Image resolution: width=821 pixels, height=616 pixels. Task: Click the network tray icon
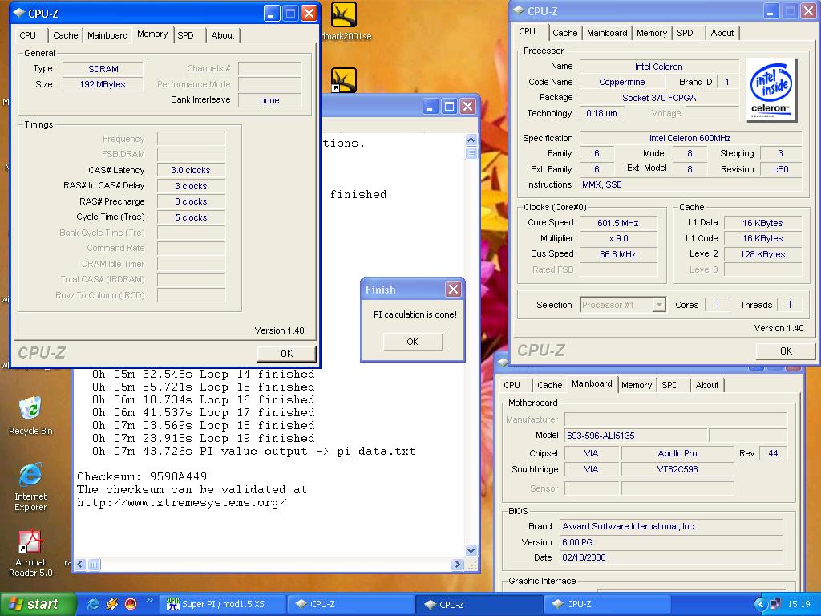pyautogui.click(x=775, y=604)
